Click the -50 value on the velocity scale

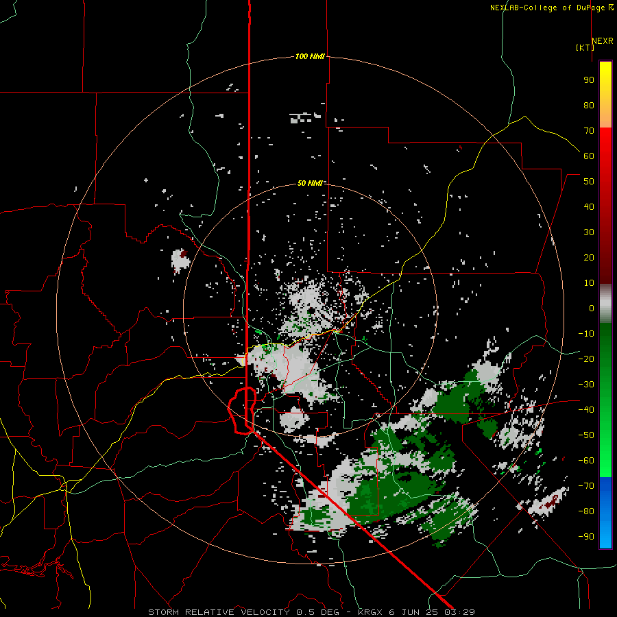click(x=586, y=435)
